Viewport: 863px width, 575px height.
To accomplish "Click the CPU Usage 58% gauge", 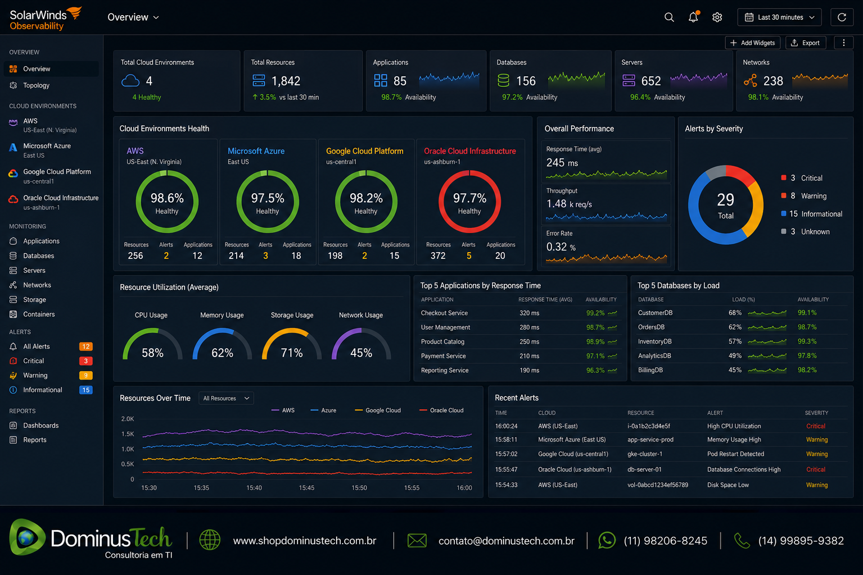I will pyautogui.click(x=152, y=344).
